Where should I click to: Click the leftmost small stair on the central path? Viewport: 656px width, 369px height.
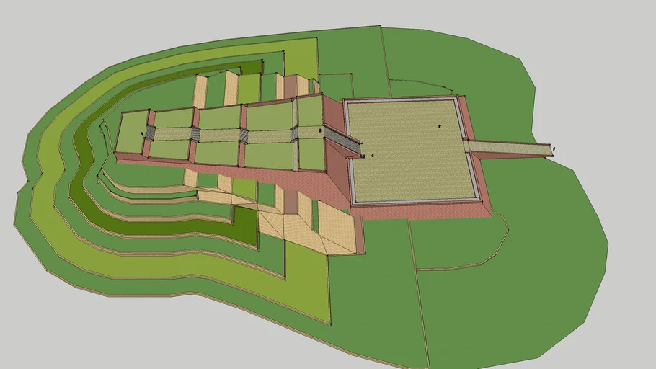pos(151,133)
